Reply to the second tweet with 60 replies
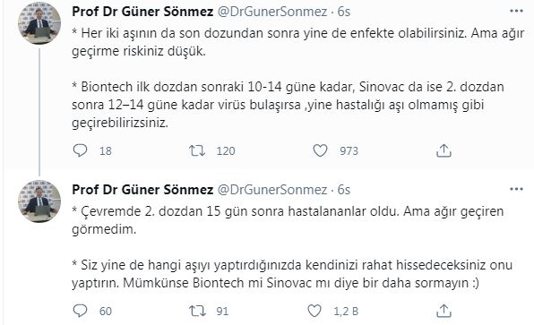This screenshot has width=534, height=325. point(80,311)
